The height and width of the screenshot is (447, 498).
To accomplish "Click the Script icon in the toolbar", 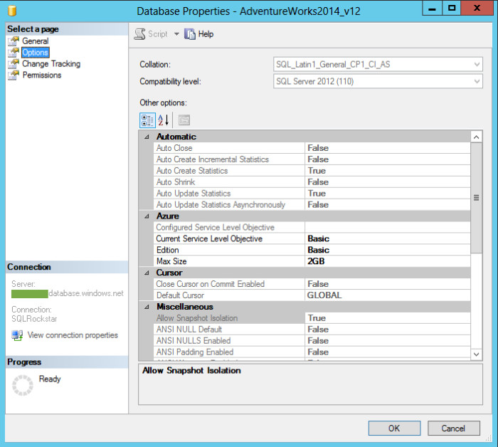I will (x=139, y=34).
